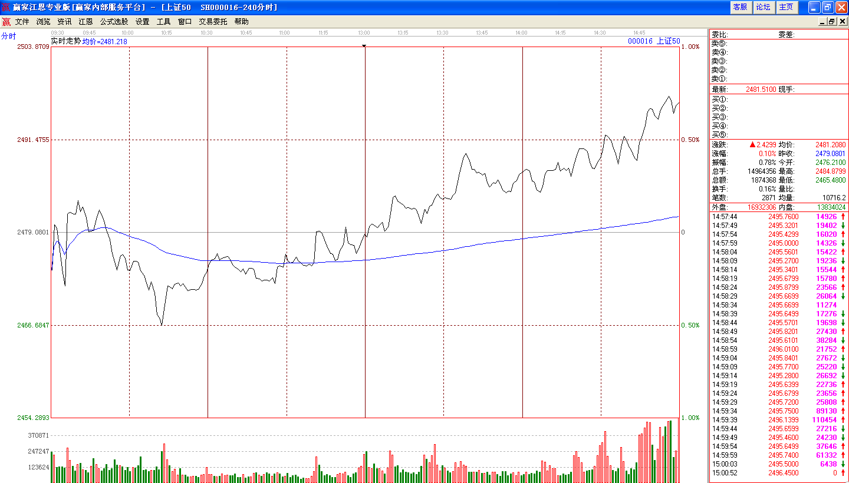Image resolution: width=849 pixels, height=483 pixels.
Task: Click the 247247 volume axis label
Action: [39, 451]
